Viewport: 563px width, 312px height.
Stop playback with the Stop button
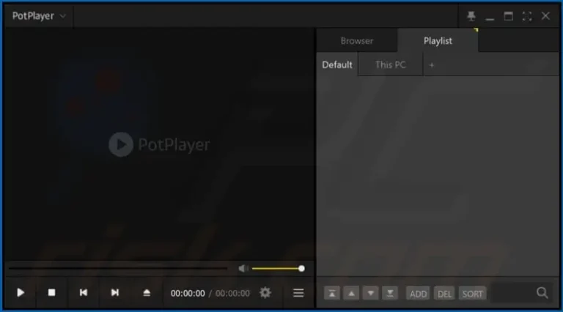tap(52, 293)
